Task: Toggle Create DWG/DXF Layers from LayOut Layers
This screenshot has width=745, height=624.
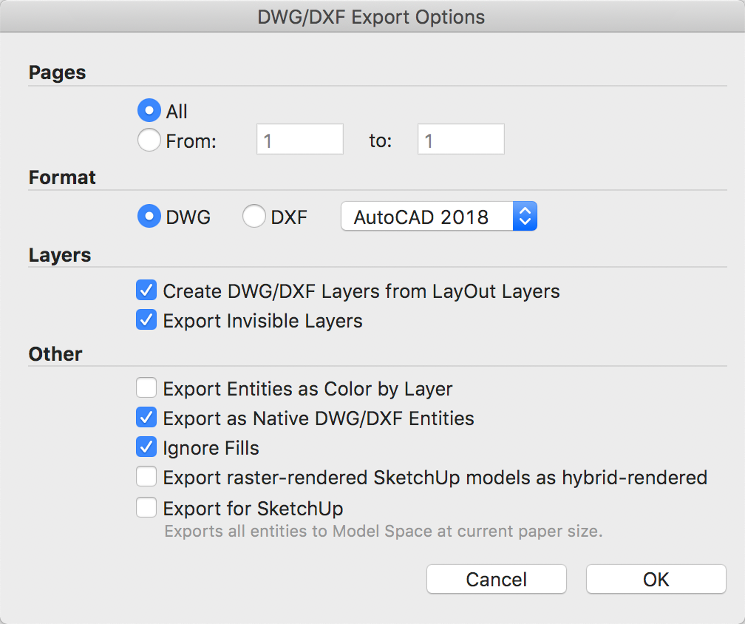Action: (x=146, y=291)
